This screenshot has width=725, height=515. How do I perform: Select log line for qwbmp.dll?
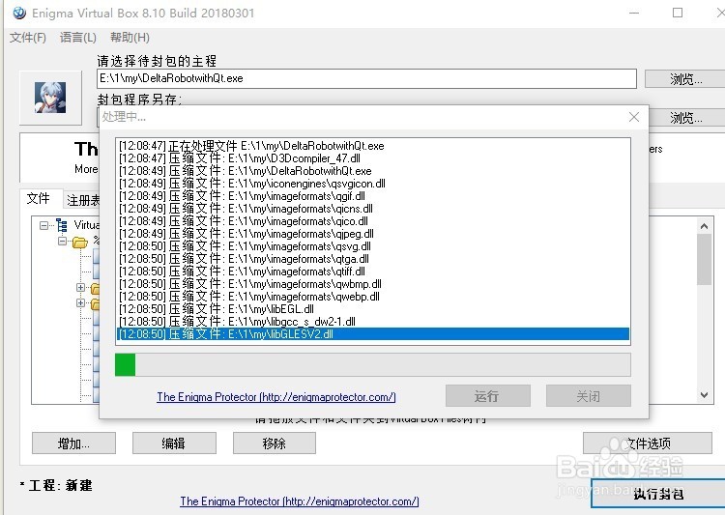373,284
